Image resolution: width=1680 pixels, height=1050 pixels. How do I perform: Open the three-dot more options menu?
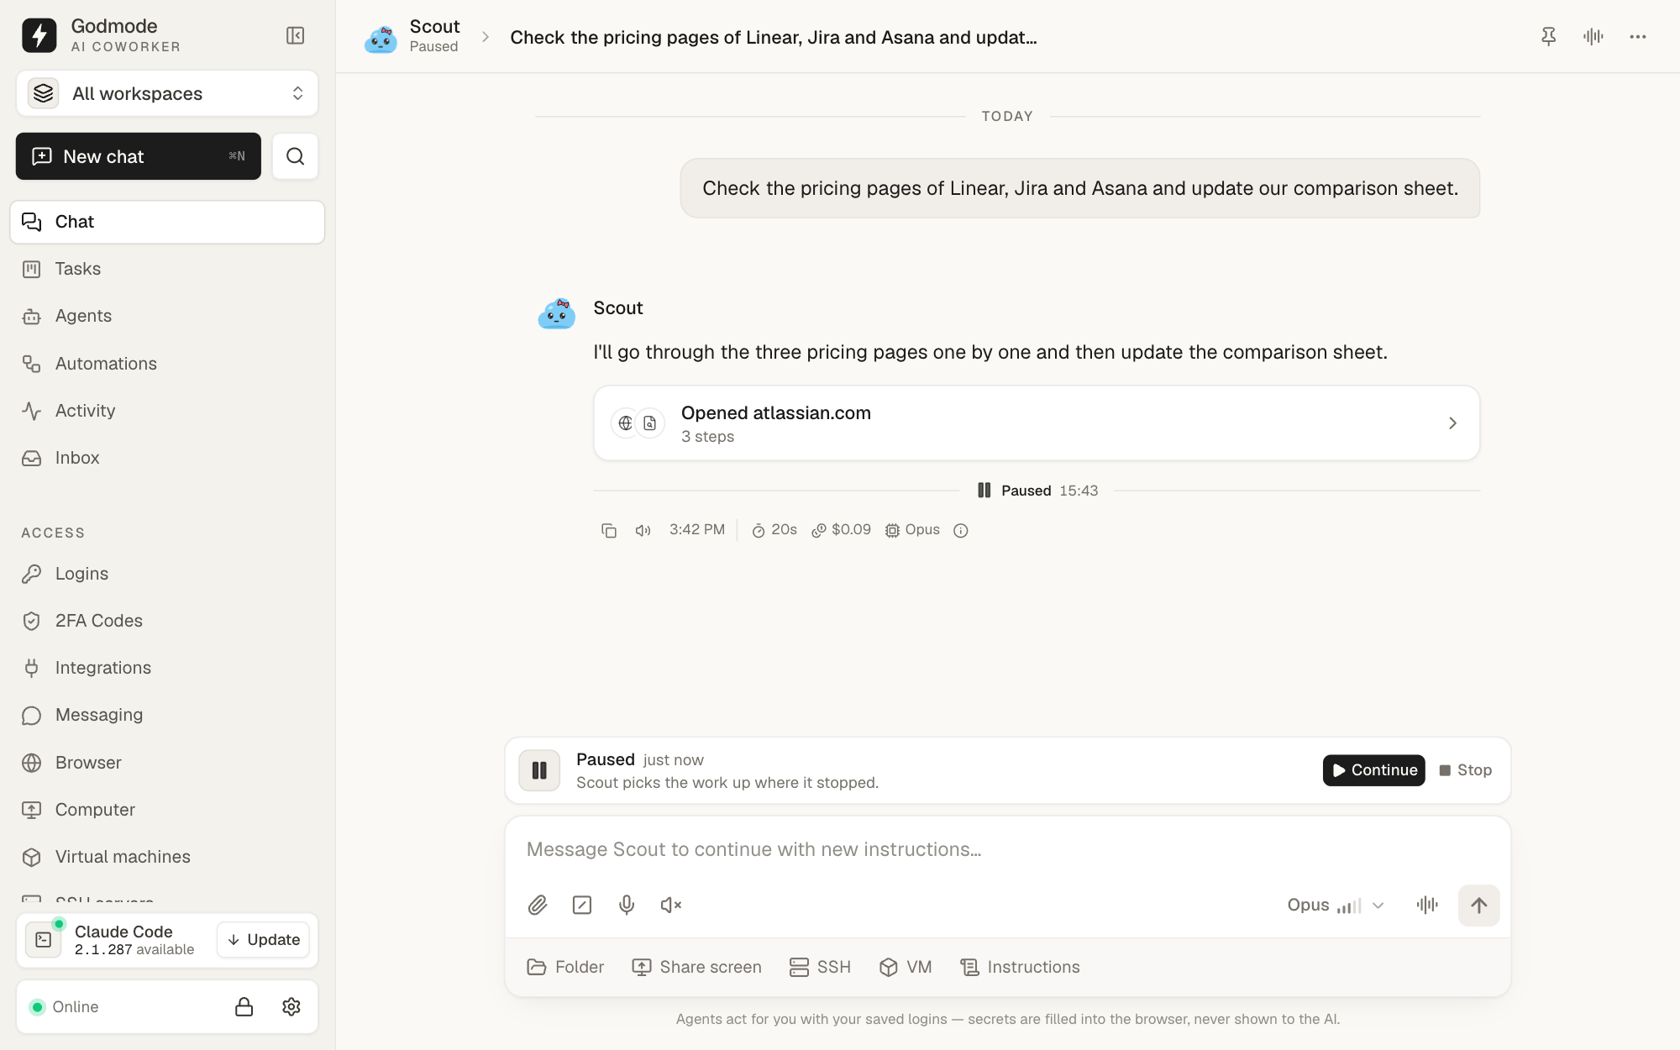(x=1637, y=36)
